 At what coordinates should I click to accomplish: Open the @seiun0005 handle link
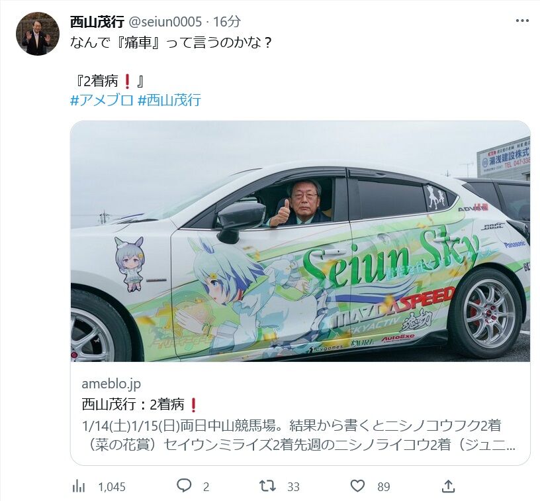pyautogui.click(x=165, y=22)
